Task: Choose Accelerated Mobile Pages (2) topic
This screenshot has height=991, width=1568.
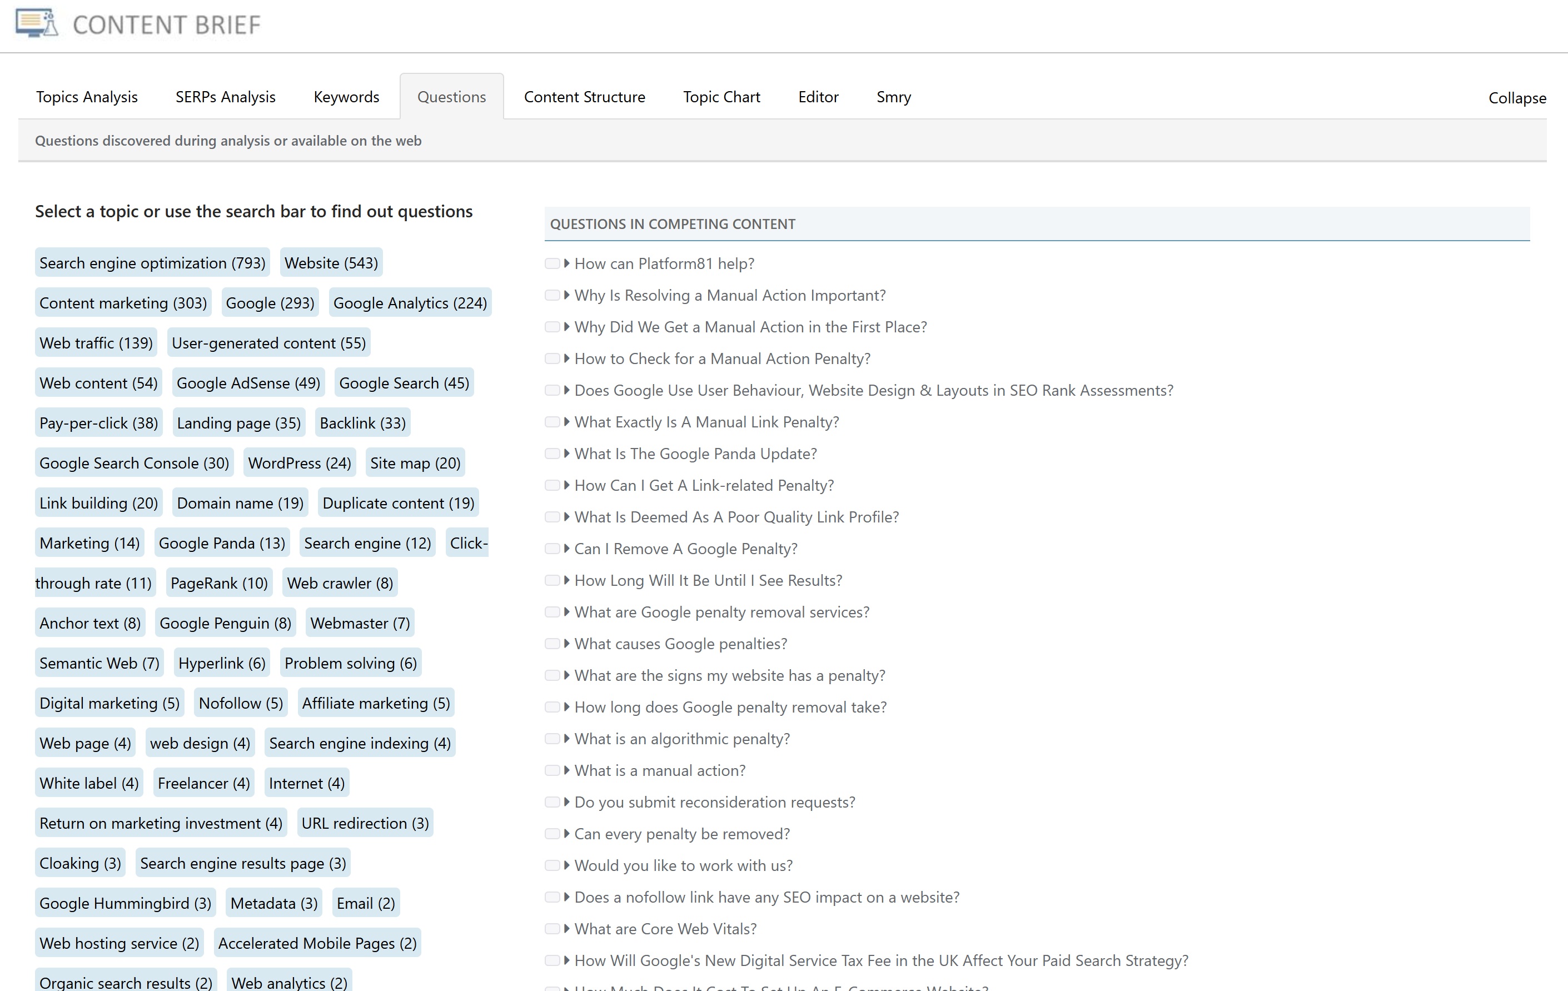Action: (x=317, y=943)
